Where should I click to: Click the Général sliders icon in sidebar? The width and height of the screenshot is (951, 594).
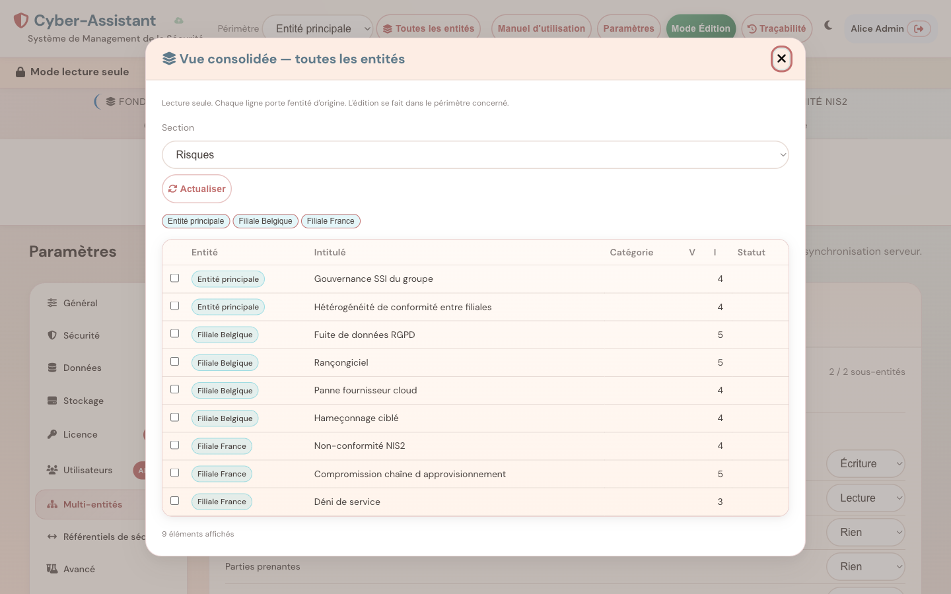(x=52, y=303)
